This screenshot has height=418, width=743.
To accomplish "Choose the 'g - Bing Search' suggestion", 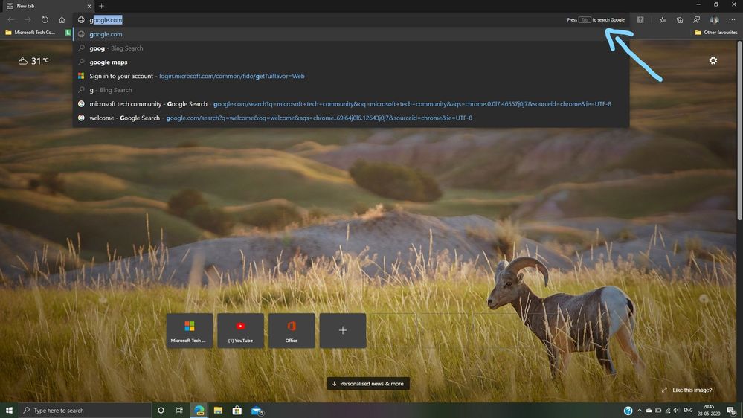I will click(351, 89).
